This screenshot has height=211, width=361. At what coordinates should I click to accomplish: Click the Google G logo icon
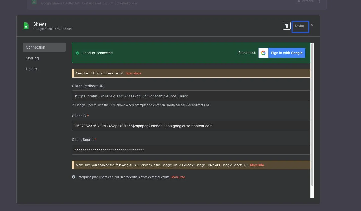coord(263,53)
